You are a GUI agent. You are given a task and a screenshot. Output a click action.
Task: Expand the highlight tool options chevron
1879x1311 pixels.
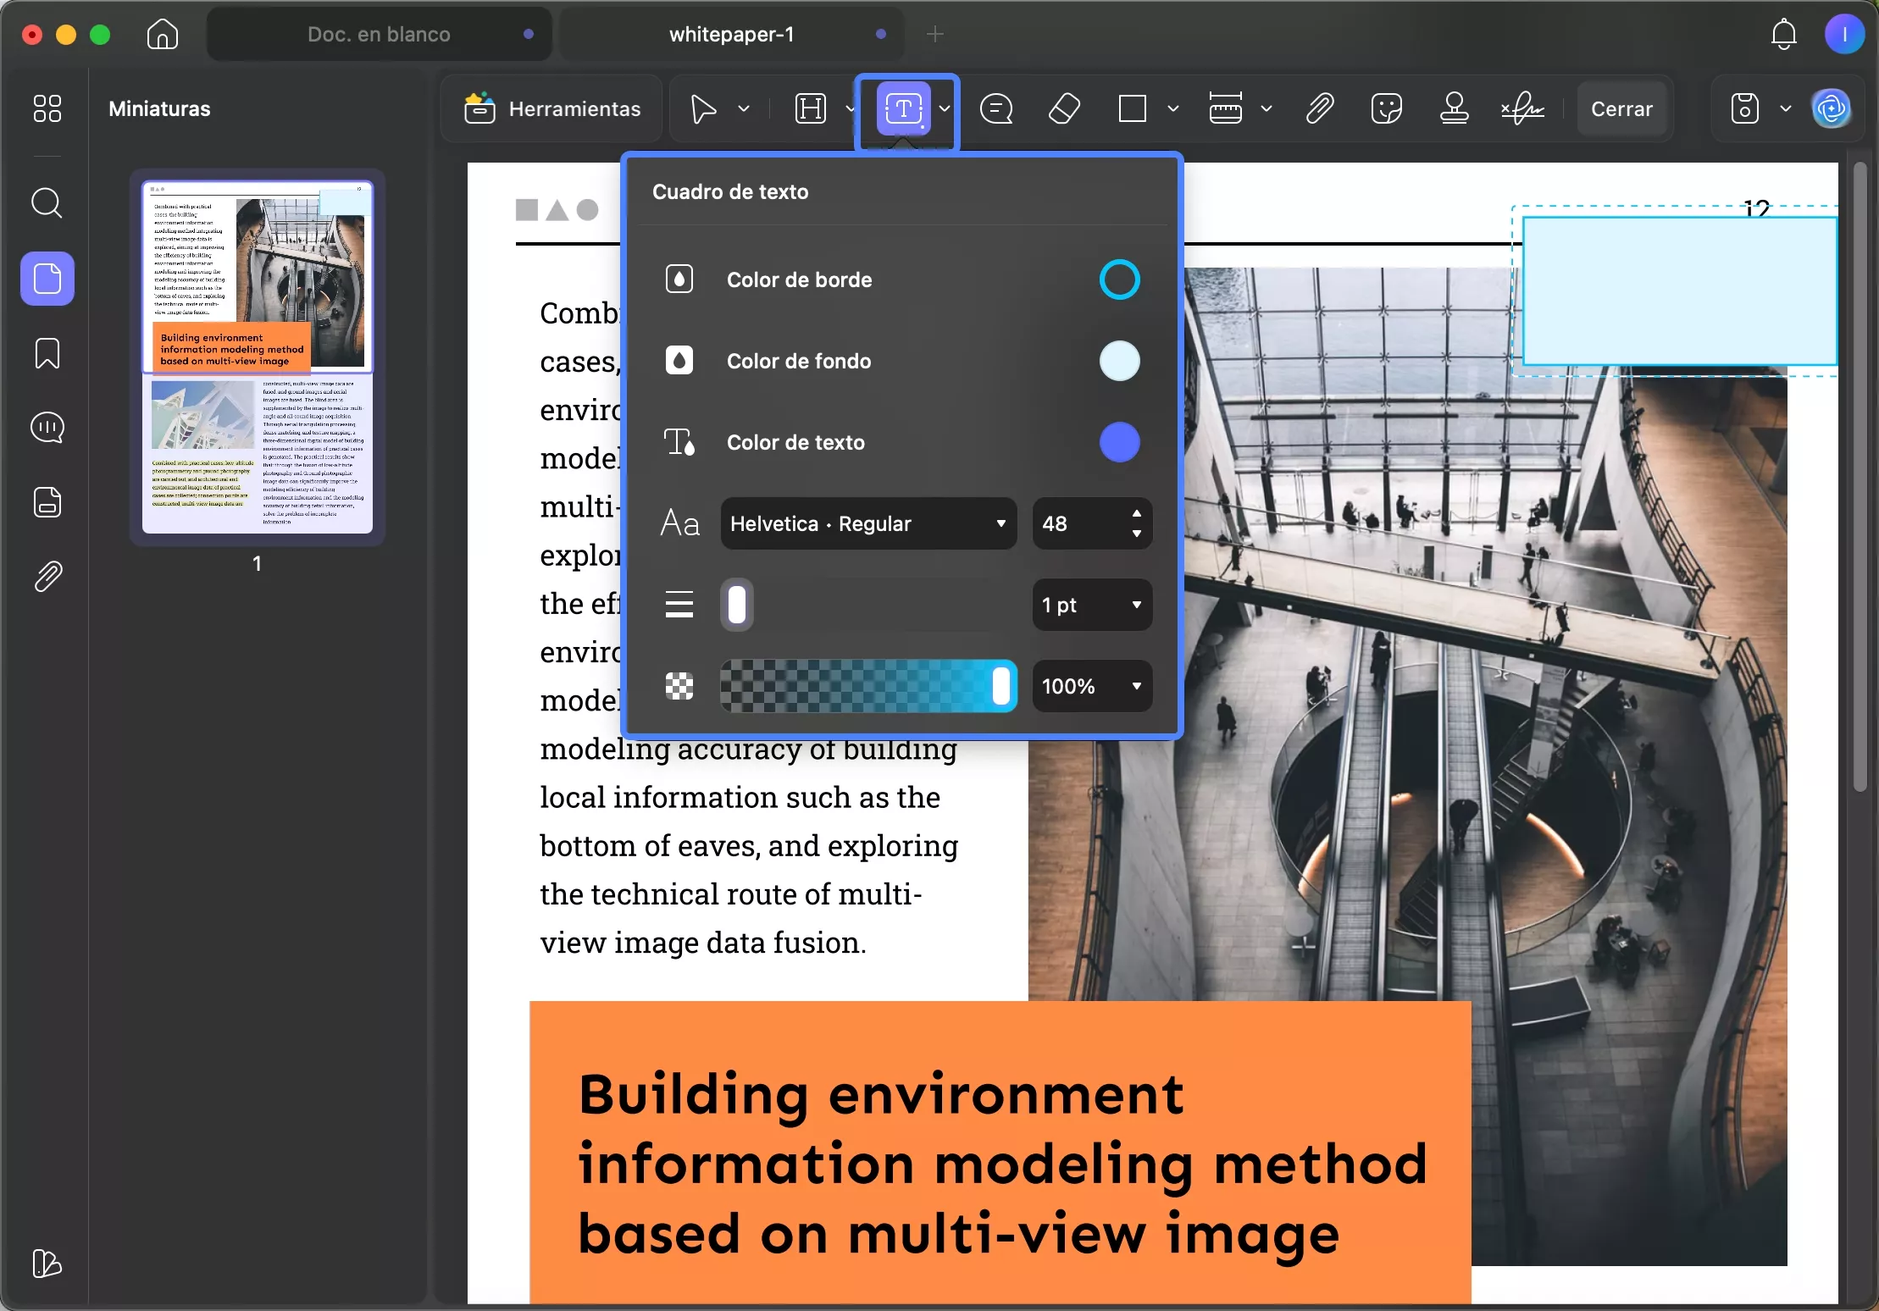point(850,109)
